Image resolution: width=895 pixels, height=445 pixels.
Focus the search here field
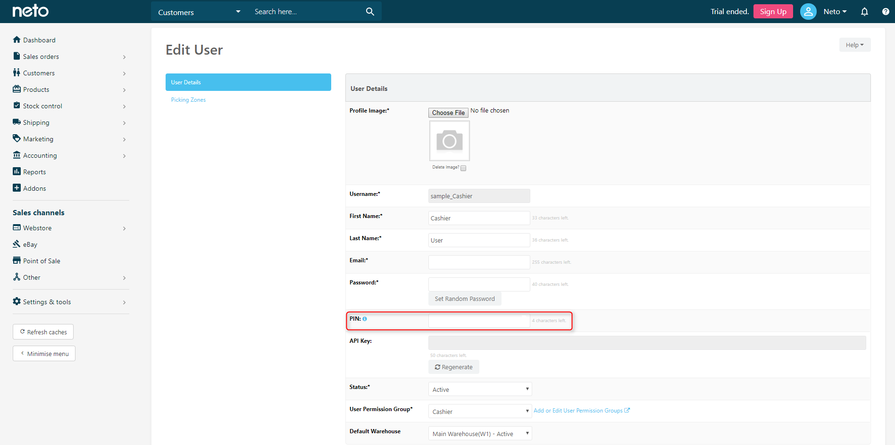[x=307, y=12]
